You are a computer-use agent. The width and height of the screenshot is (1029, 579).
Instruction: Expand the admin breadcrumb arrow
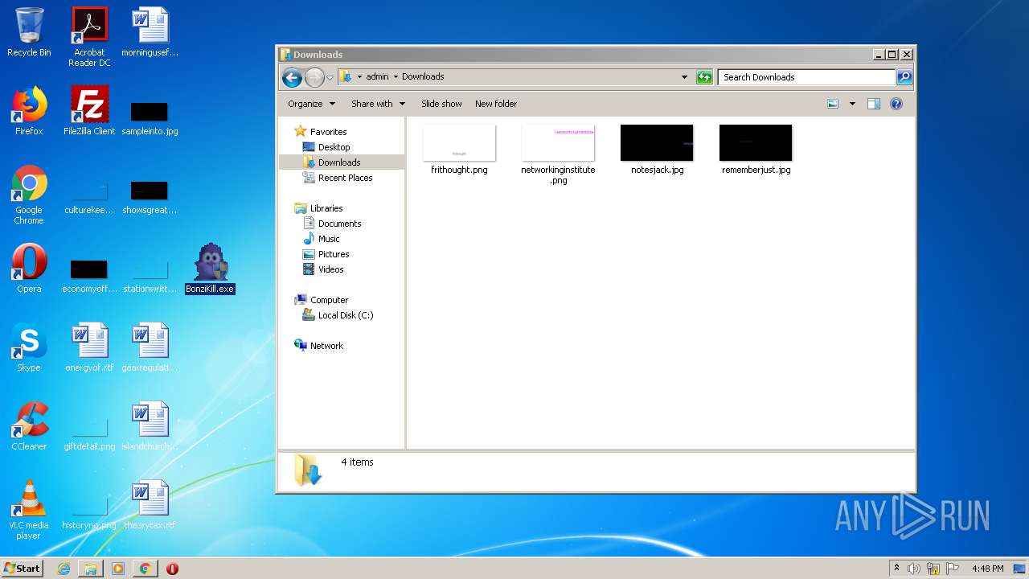pos(396,77)
